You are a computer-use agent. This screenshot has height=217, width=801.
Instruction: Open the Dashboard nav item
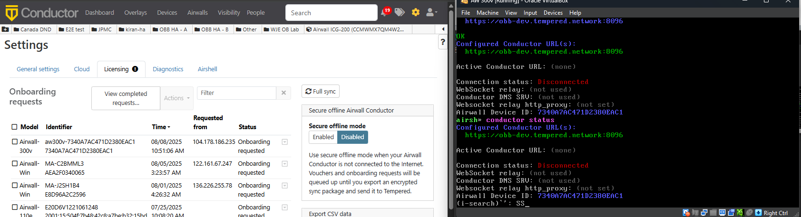[x=99, y=13]
